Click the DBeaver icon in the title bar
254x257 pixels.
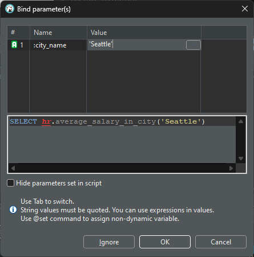pos(10,9)
